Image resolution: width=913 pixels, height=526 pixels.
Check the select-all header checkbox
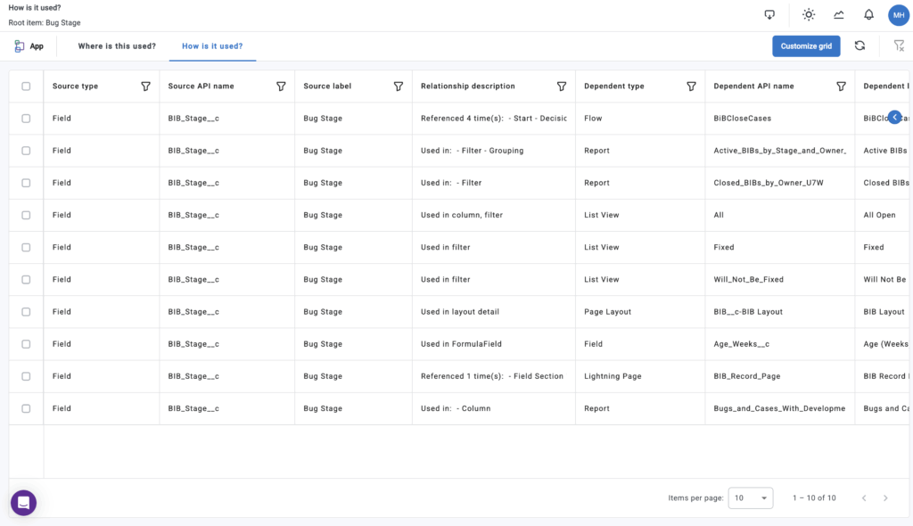26,86
